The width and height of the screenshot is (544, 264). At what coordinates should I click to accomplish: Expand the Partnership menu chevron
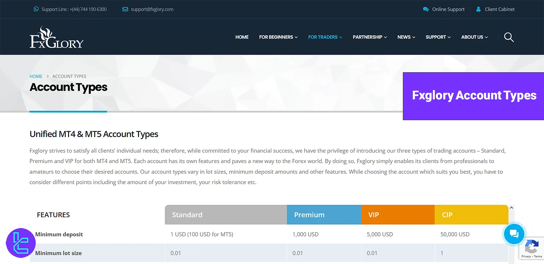pyautogui.click(x=385, y=37)
